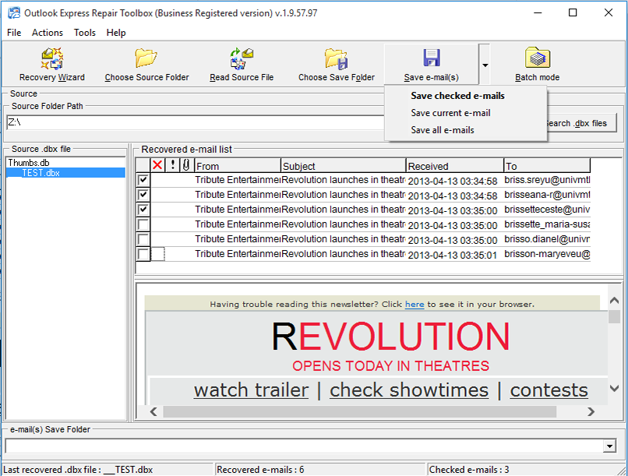Click Choose Source Folder icon
The width and height of the screenshot is (628, 476).
pos(146,58)
